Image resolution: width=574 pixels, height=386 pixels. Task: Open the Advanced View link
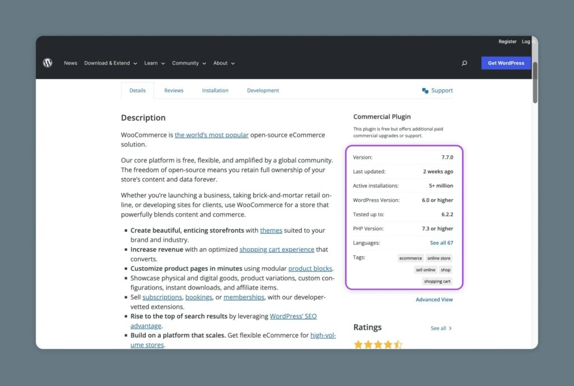click(434, 299)
